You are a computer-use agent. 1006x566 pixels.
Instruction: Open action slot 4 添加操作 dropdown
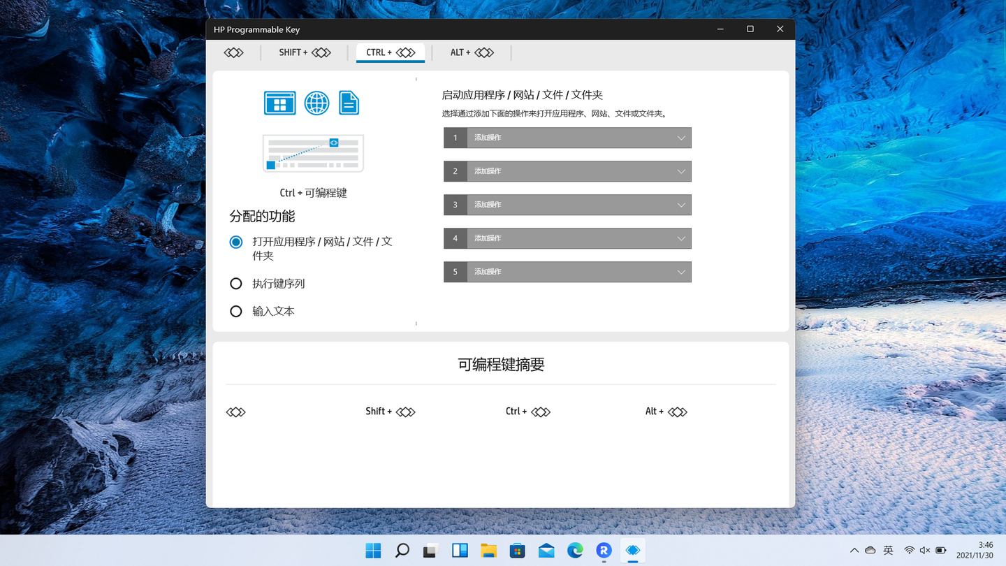(567, 238)
